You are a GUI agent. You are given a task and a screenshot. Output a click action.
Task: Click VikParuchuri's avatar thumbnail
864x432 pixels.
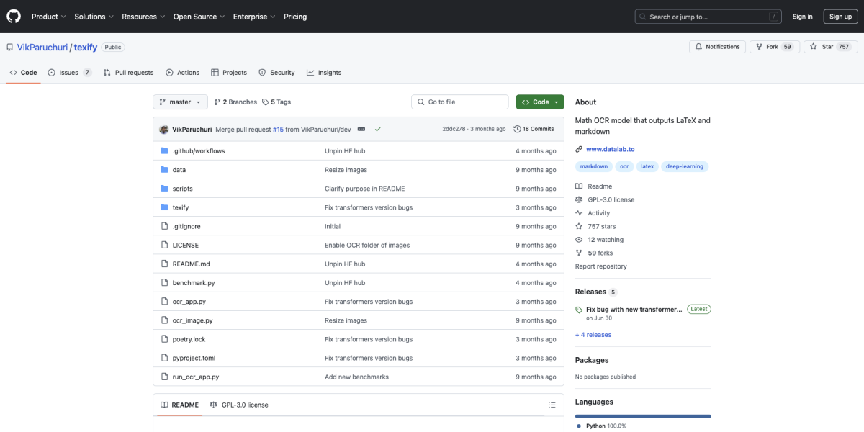[x=164, y=129]
